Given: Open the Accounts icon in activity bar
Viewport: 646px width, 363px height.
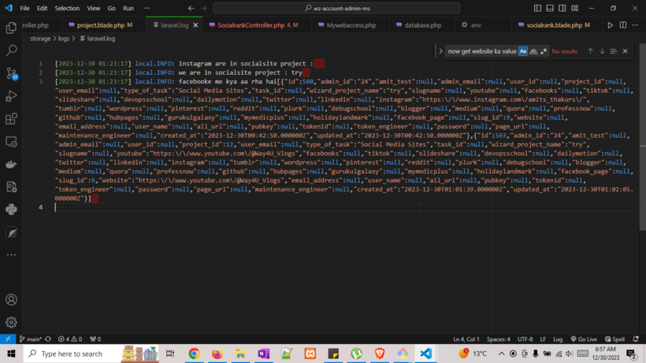Looking at the screenshot, I should (11, 300).
